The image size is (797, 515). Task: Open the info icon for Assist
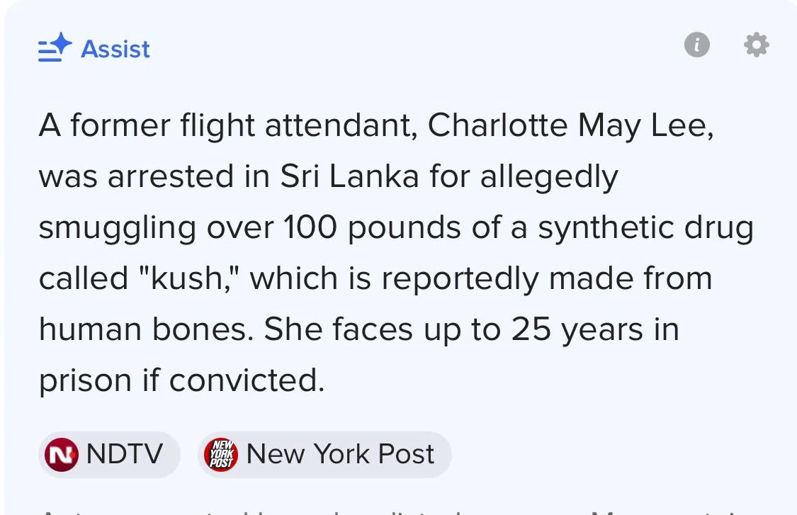pos(697,45)
